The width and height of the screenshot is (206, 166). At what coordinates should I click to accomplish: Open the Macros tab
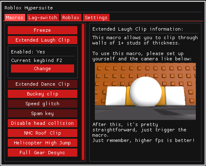click(15, 18)
